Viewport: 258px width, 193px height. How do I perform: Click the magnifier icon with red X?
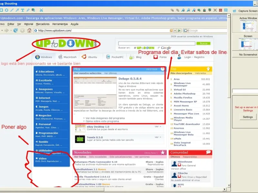pos(194,10)
